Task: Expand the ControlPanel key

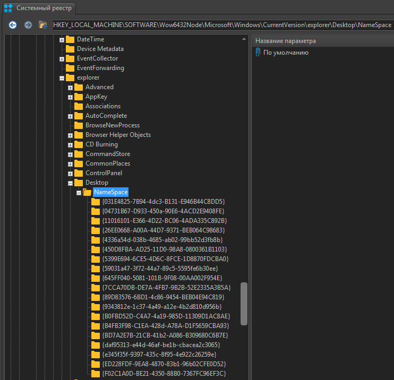Action: (x=70, y=174)
